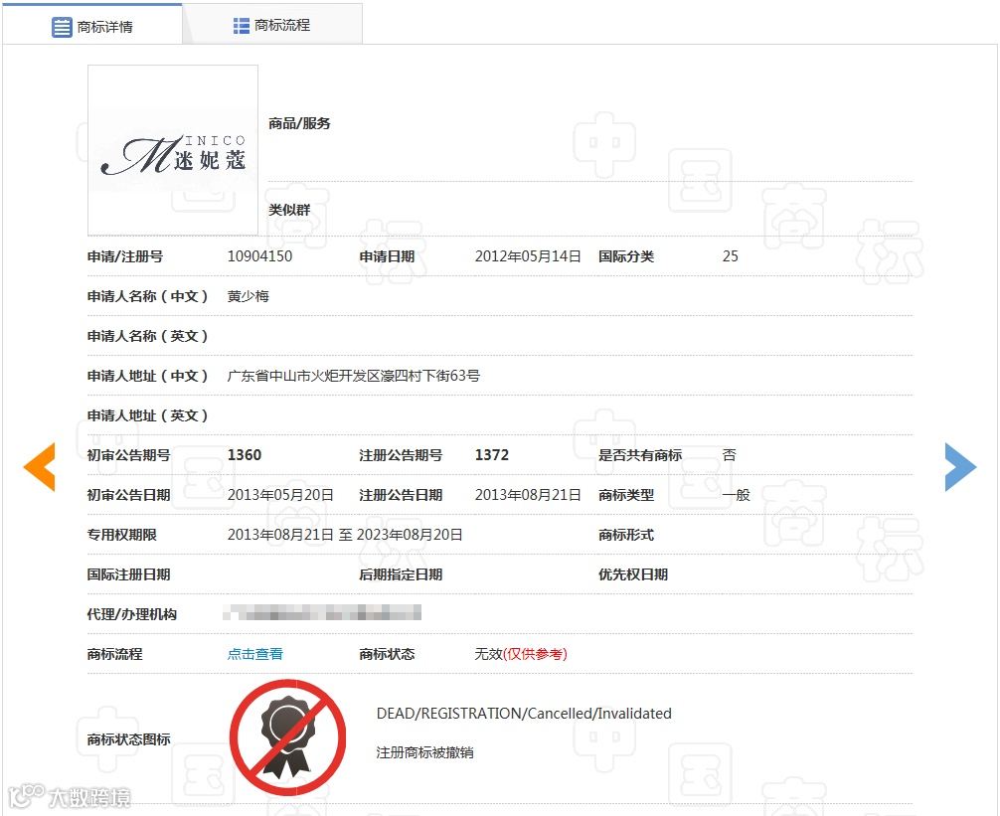Select preliminary announcement issue 1360
1000x816 pixels.
245,455
